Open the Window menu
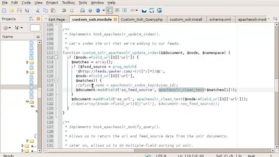 coord(97,3)
